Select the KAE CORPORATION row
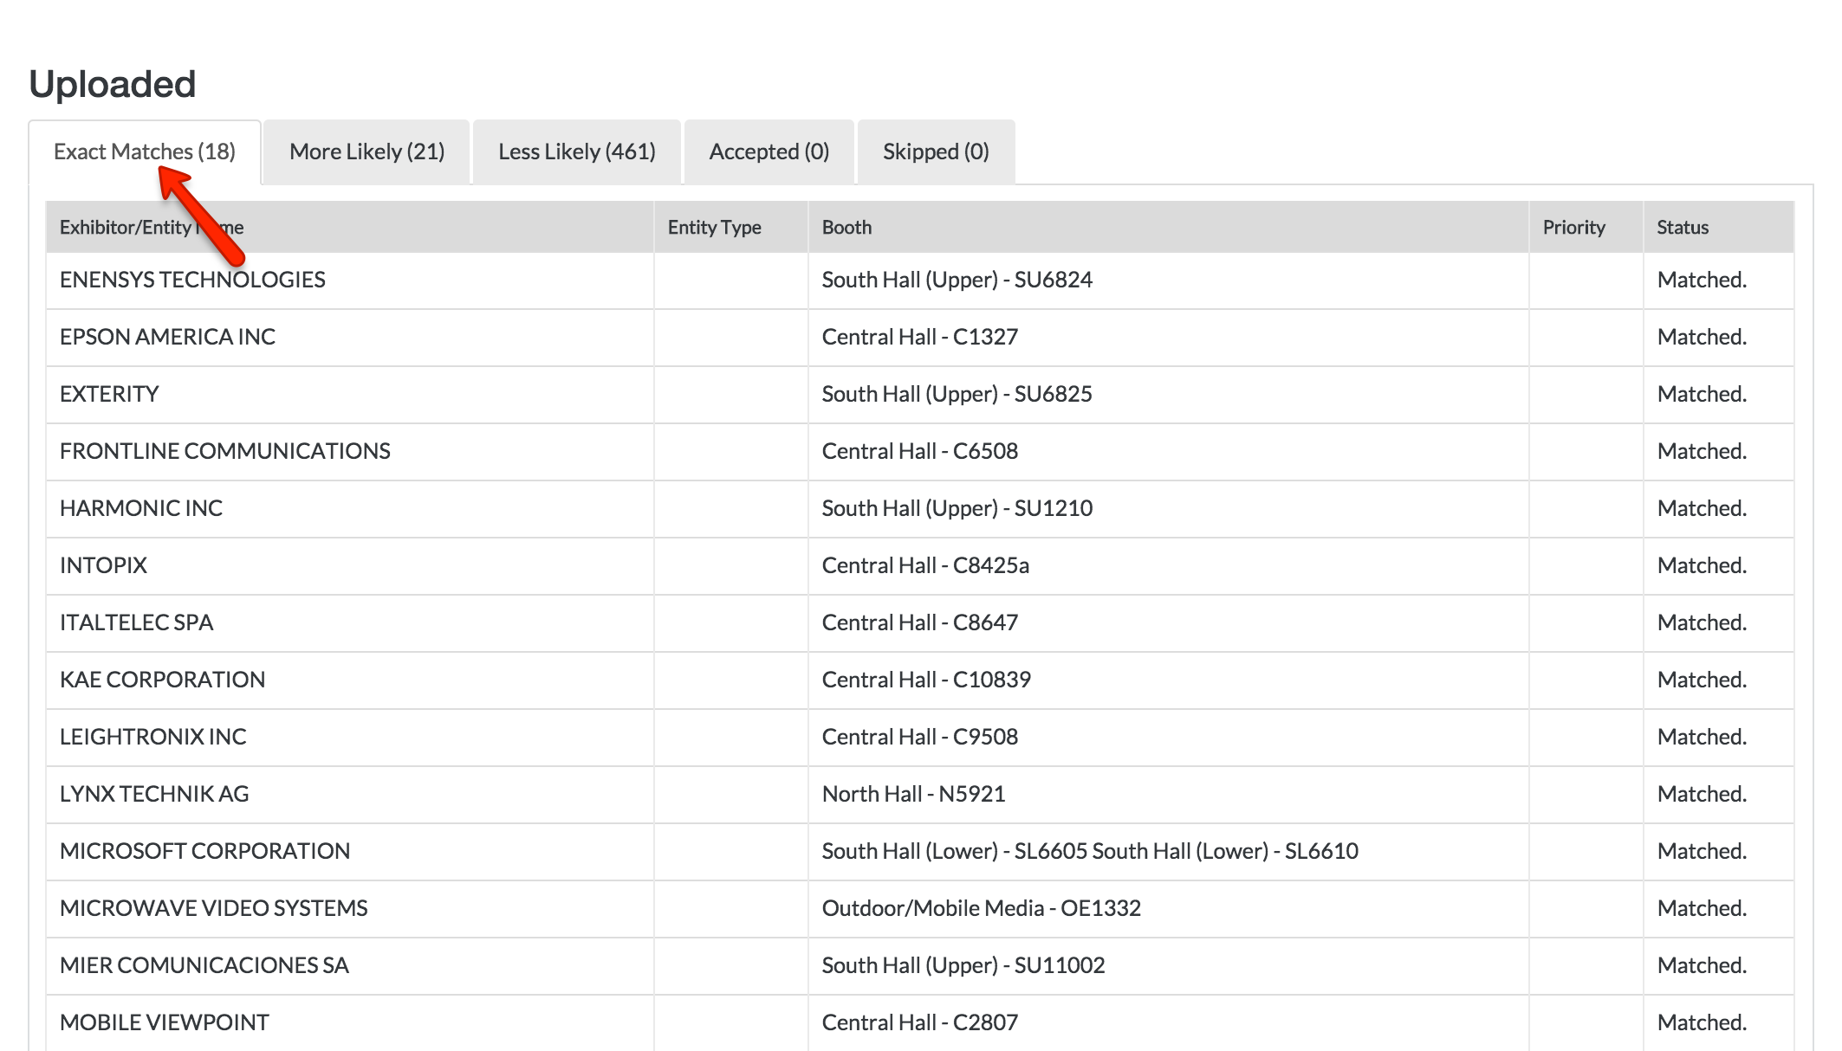1842x1051 pixels. point(162,680)
